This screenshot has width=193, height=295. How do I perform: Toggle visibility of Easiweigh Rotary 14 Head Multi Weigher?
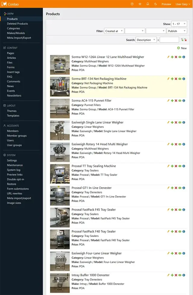[x=180, y=144]
